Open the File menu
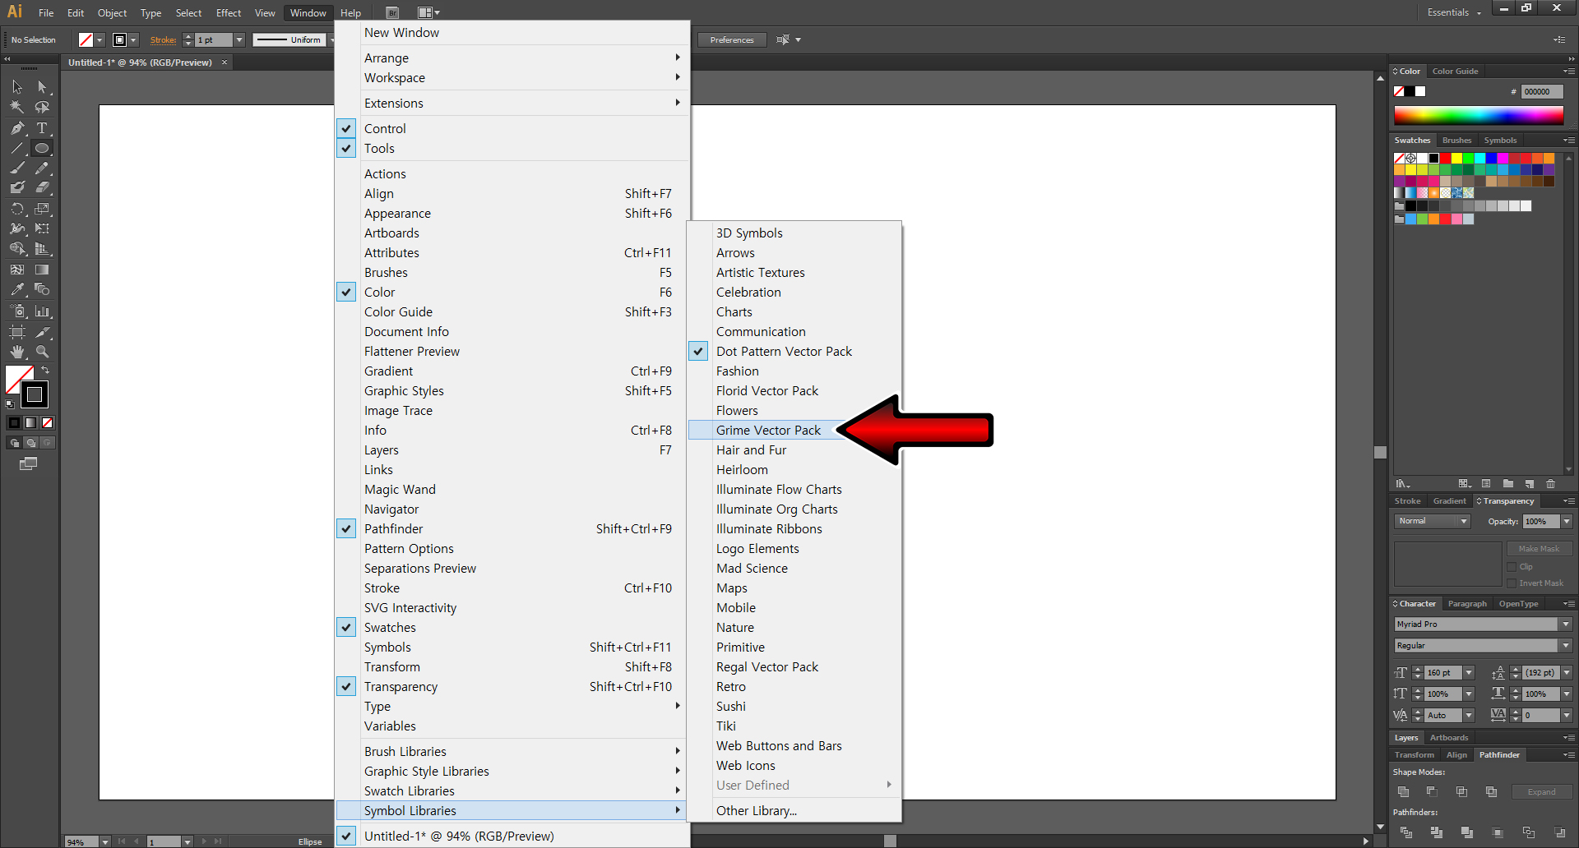The height and width of the screenshot is (848, 1579). (x=46, y=12)
